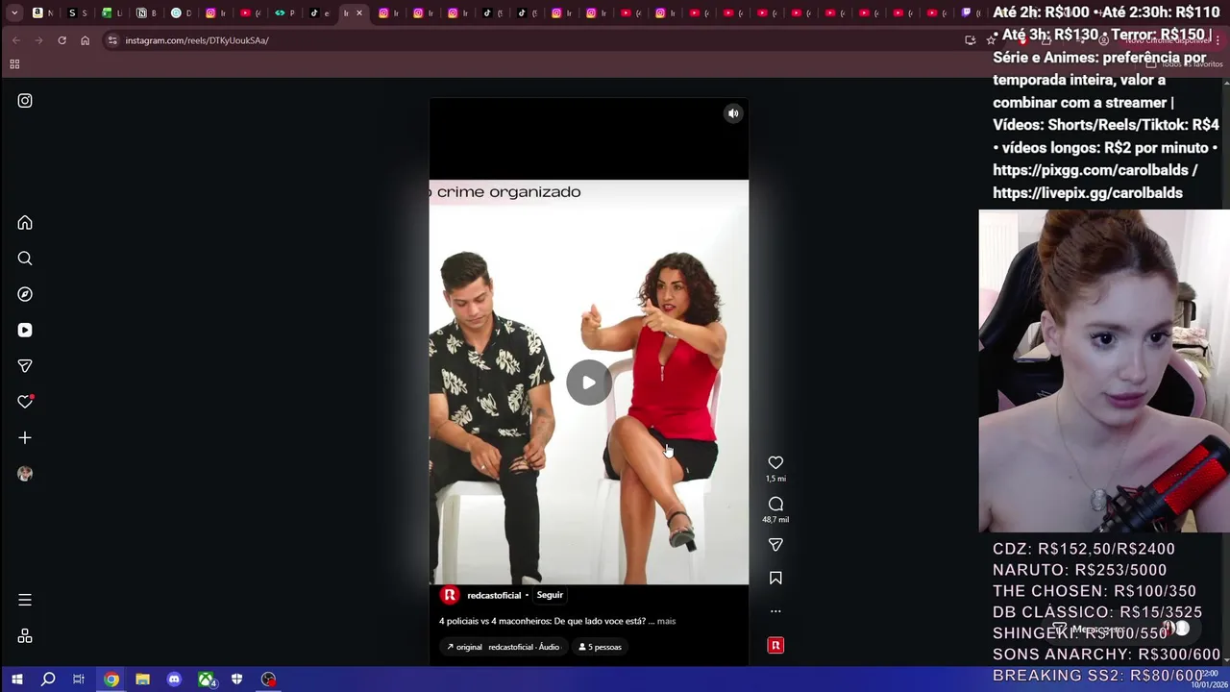Viewport: 1230px width, 692px height.
Task: Install the app via the address bar icon
Action: tap(970, 40)
